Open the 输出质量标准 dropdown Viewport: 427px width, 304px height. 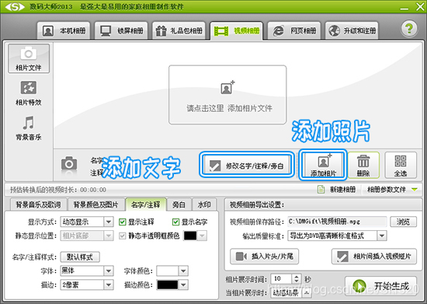[x=382, y=236]
